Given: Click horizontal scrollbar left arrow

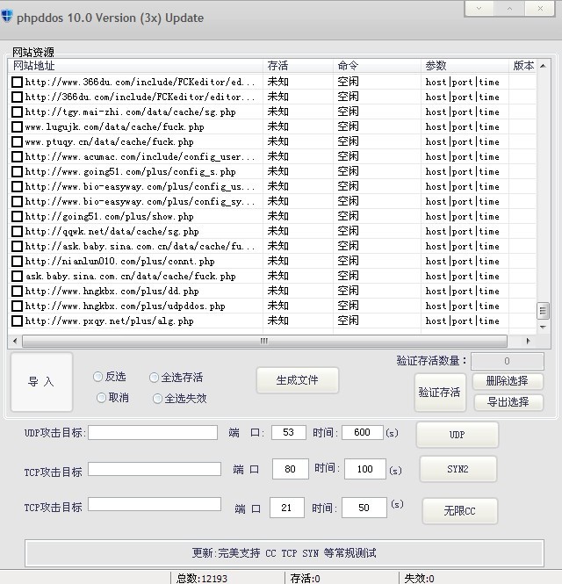Looking at the screenshot, I should (15, 341).
